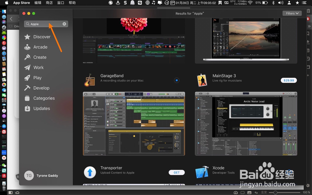This screenshot has width=312, height=195.
Task: Open WeChat from the Dock
Action: click(x=4, y=165)
